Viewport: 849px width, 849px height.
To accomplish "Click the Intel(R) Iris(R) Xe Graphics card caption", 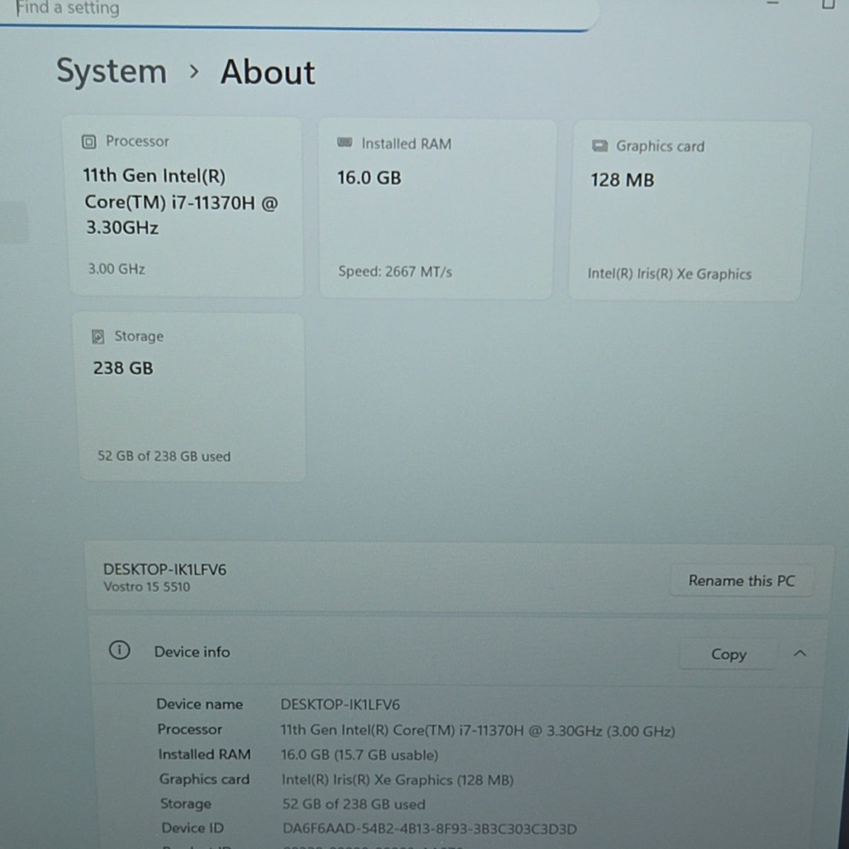I will 669,274.
